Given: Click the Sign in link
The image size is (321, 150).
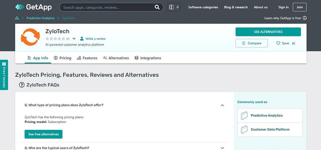Looking at the screenshot, I should (x=283, y=7).
